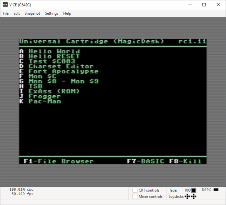The width and height of the screenshot is (226, 205).
Task: Enable the Mixer controls checkbox
Action: [x=135, y=196]
